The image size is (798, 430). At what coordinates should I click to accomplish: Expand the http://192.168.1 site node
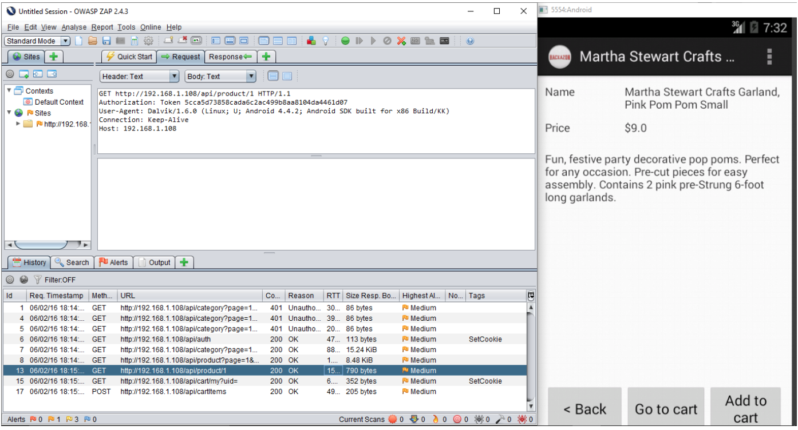pos(18,124)
